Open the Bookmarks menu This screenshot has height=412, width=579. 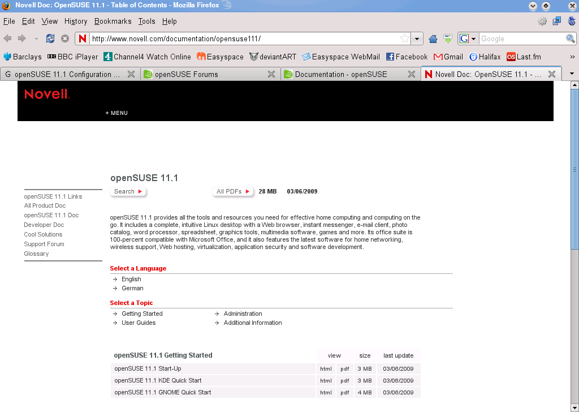pyautogui.click(x=113, y=21)
